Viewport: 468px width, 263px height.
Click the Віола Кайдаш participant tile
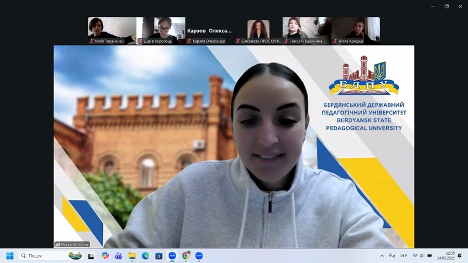tap(356, 30)
